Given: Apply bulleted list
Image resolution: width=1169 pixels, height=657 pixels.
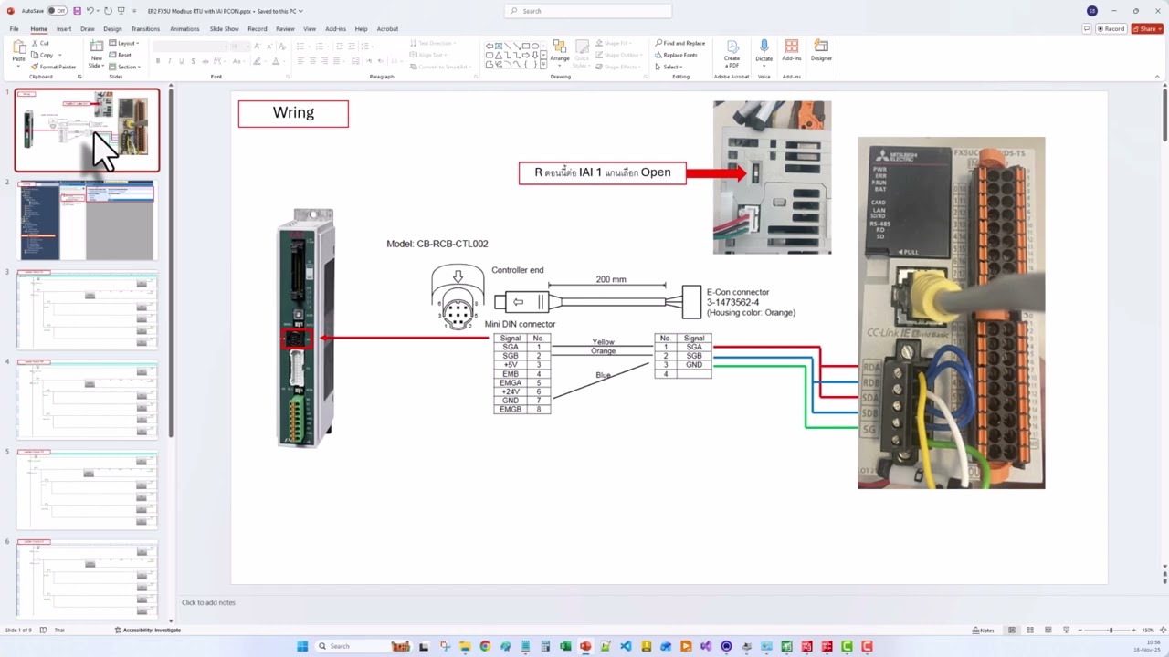Looking at the screenshot, I should coord(301,45).
